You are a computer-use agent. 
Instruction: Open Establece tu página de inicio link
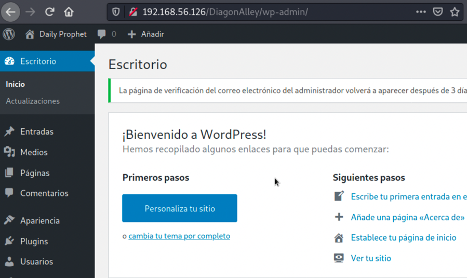pyautogui.click(x=404, y=238)
